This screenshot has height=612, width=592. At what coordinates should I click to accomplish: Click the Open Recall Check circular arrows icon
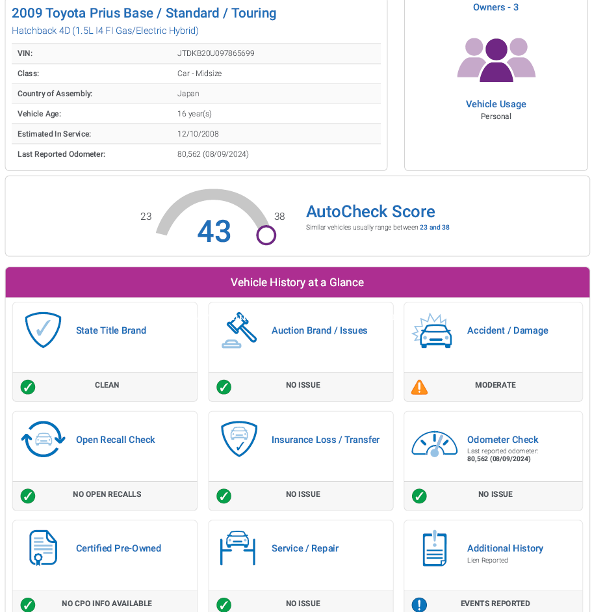[x=44, y=439]
